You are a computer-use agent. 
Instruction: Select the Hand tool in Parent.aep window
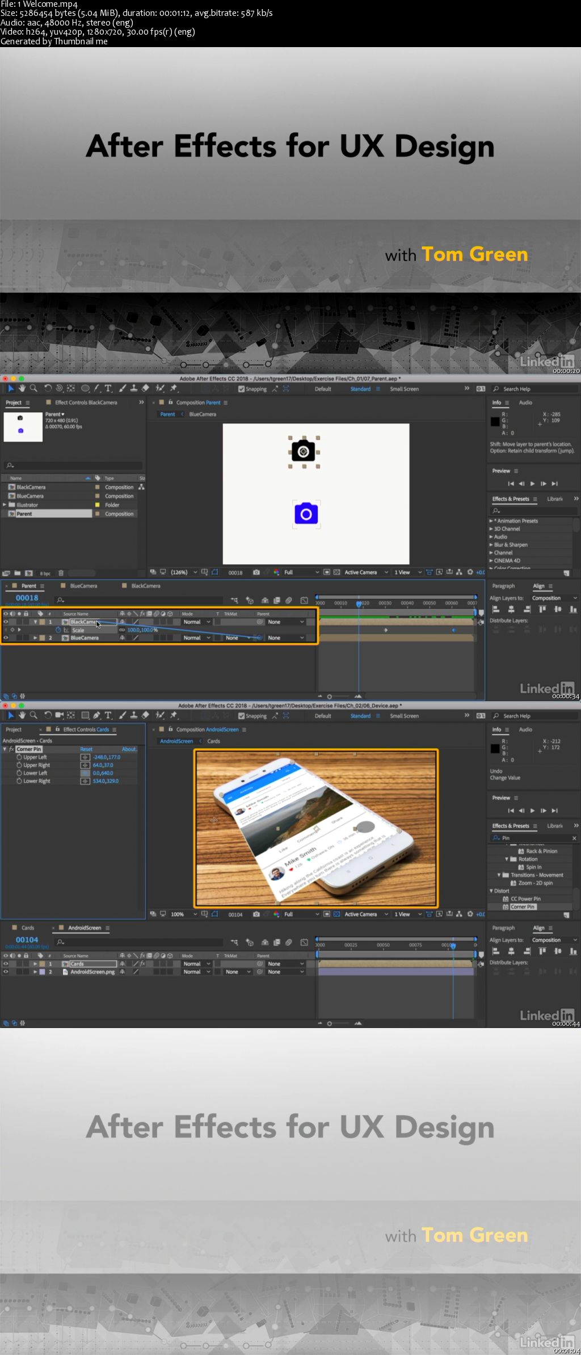[x=22, y=388]
